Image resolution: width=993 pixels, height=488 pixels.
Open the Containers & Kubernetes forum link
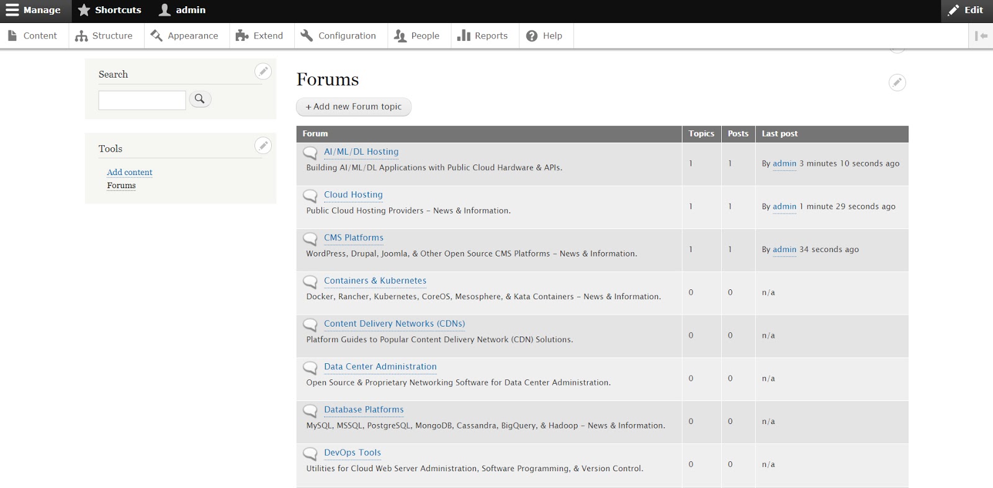(x=375, y=281)
